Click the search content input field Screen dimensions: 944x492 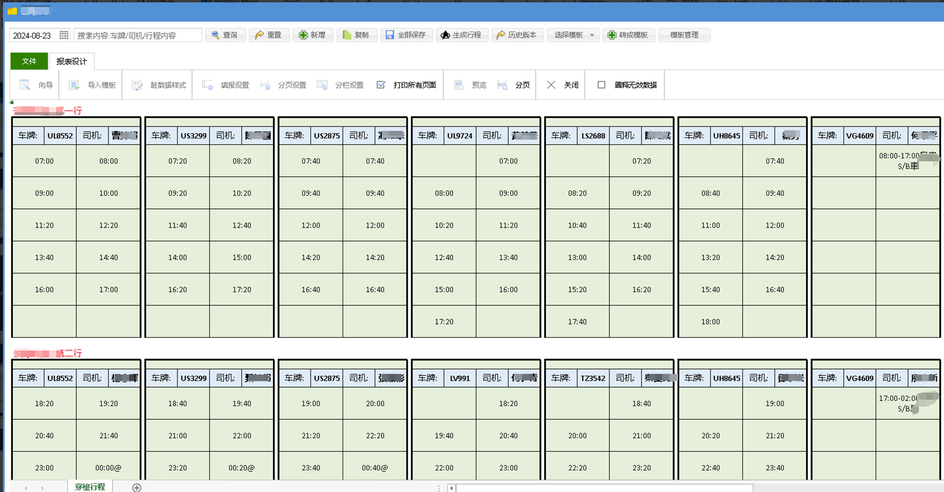137,36
